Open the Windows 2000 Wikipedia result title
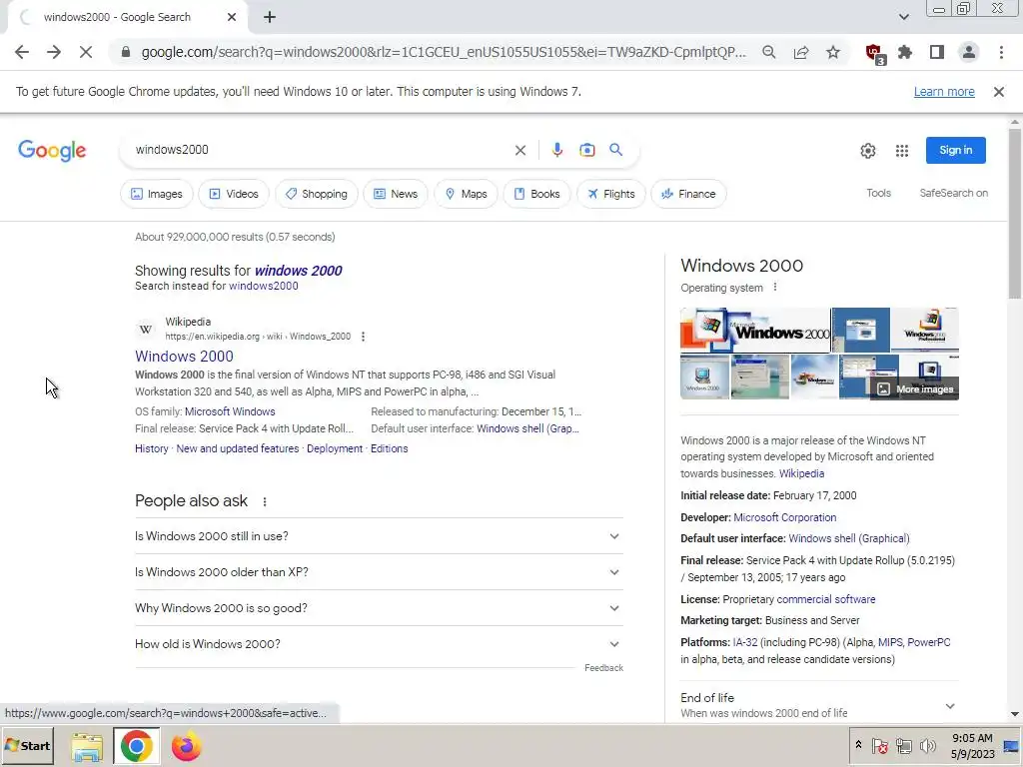 [x=184, y=357]
